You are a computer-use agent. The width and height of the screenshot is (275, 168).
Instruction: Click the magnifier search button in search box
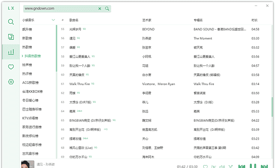click(107, 9)
